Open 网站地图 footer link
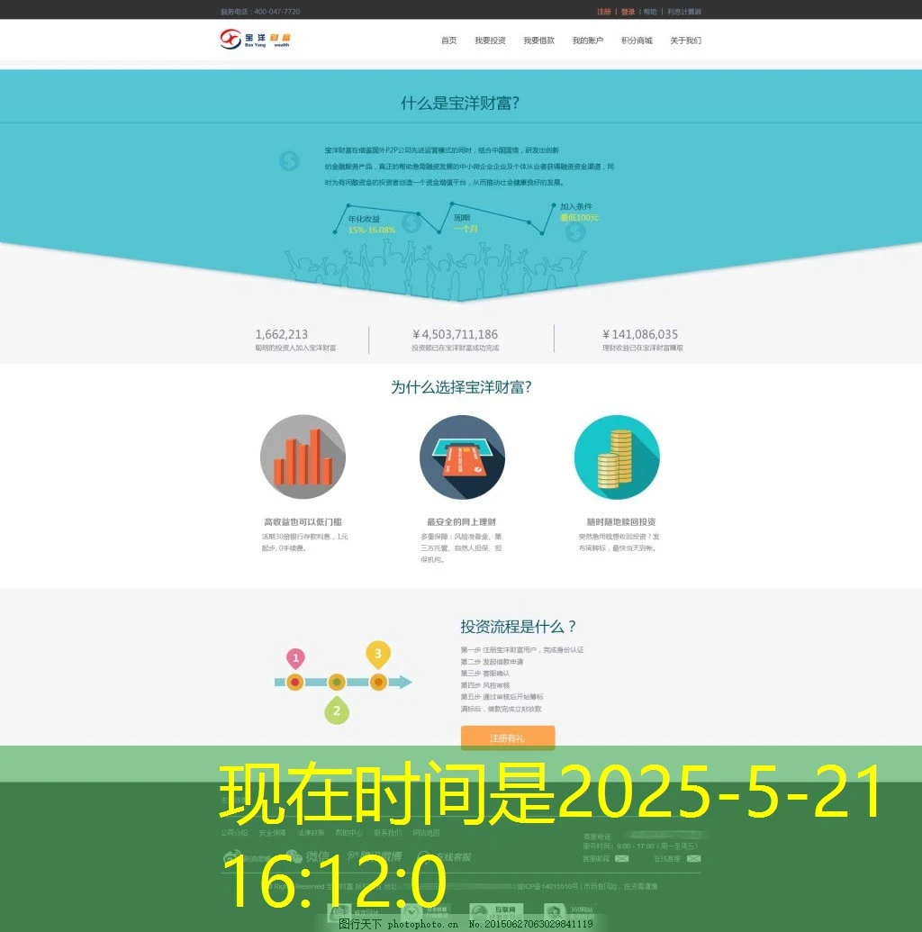 pyautogui.click(x=426, y=833)
